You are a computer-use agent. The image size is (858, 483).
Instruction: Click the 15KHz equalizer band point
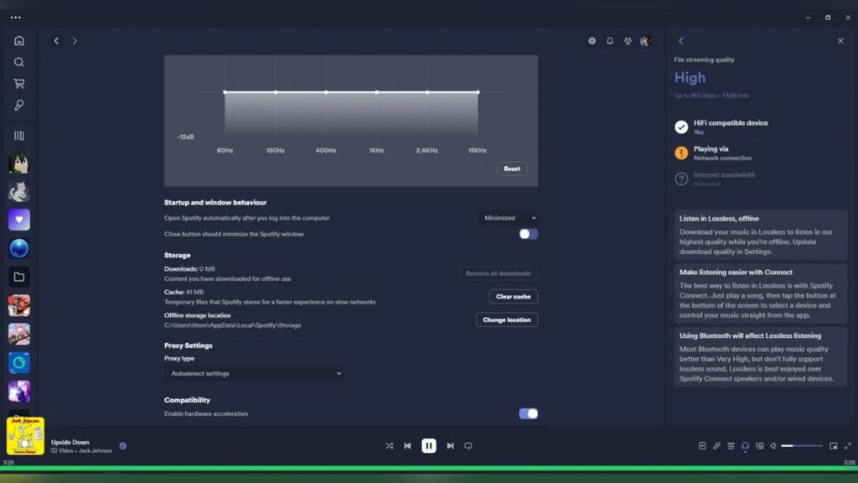(478, 92)
